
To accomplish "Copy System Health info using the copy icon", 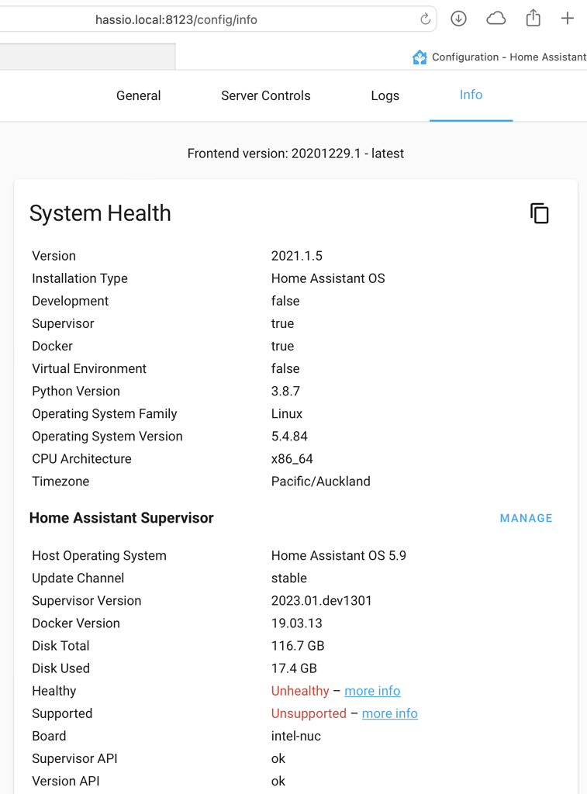I will 540,213.
